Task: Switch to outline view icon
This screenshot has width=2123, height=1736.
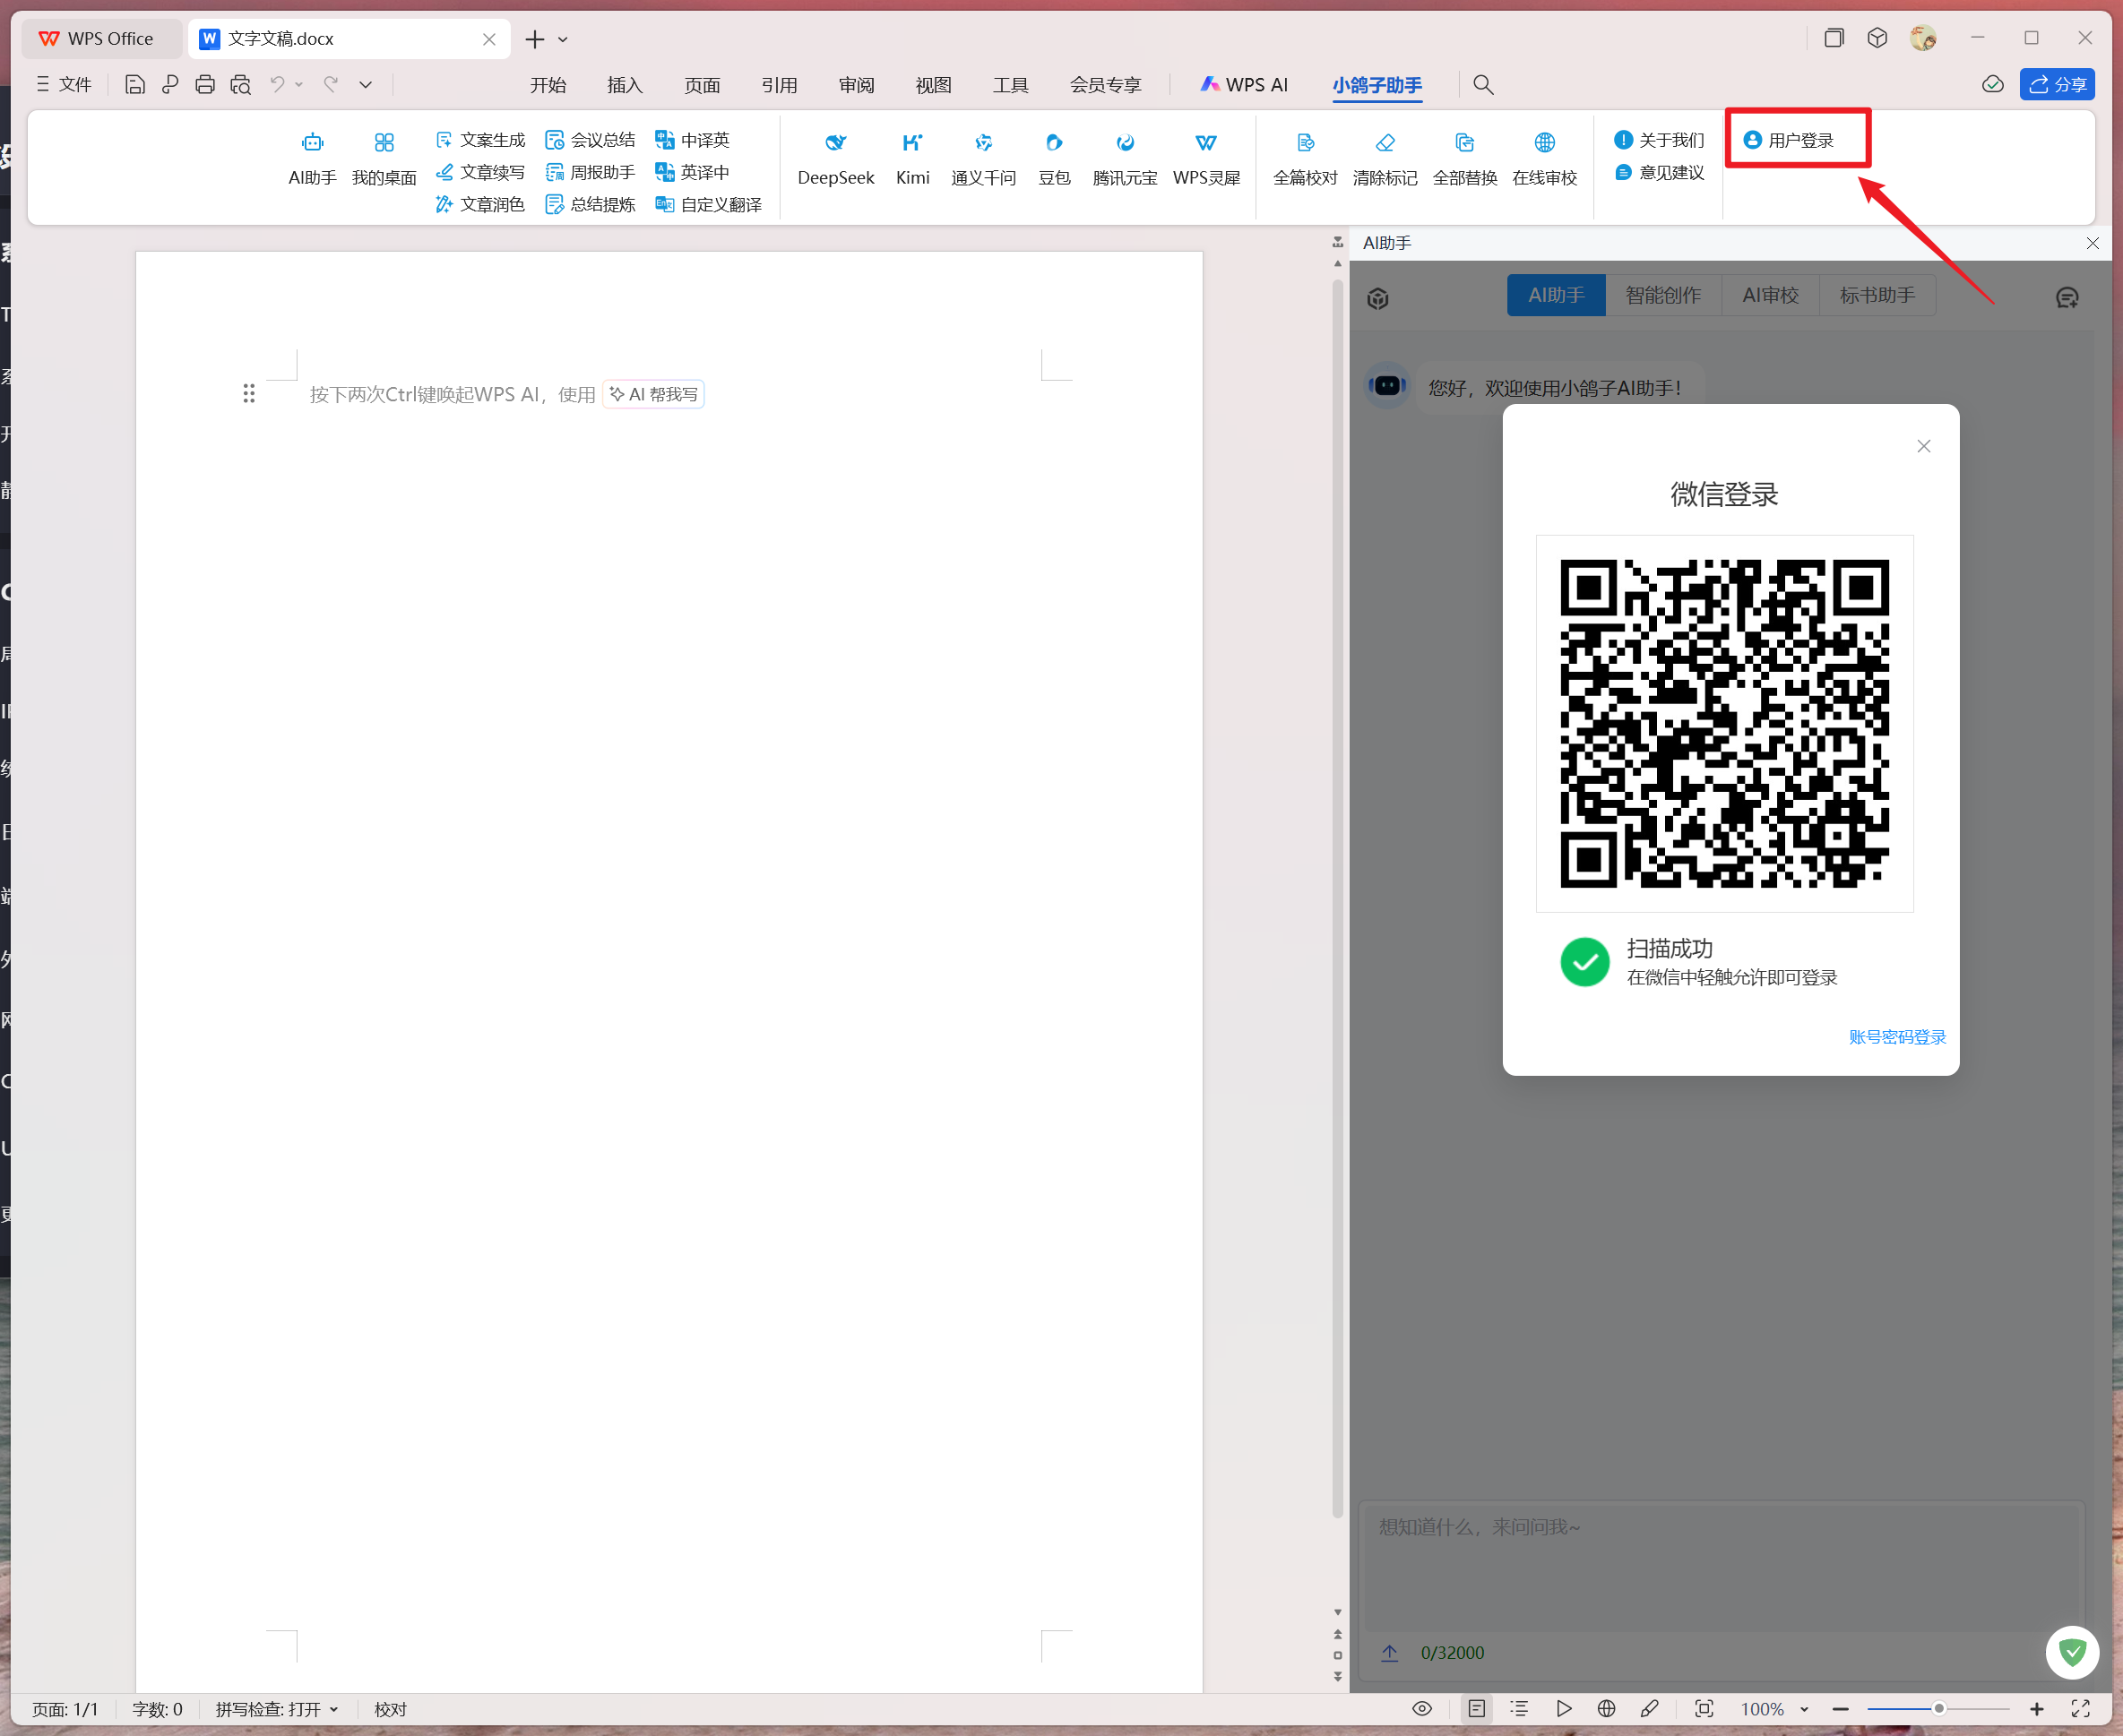Action: (x=1519, y=1709)
